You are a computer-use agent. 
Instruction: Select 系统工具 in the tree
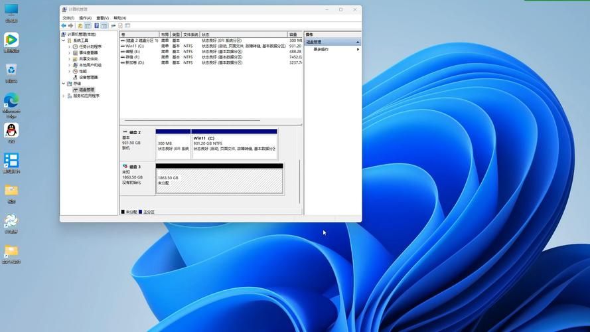point(78,41)
